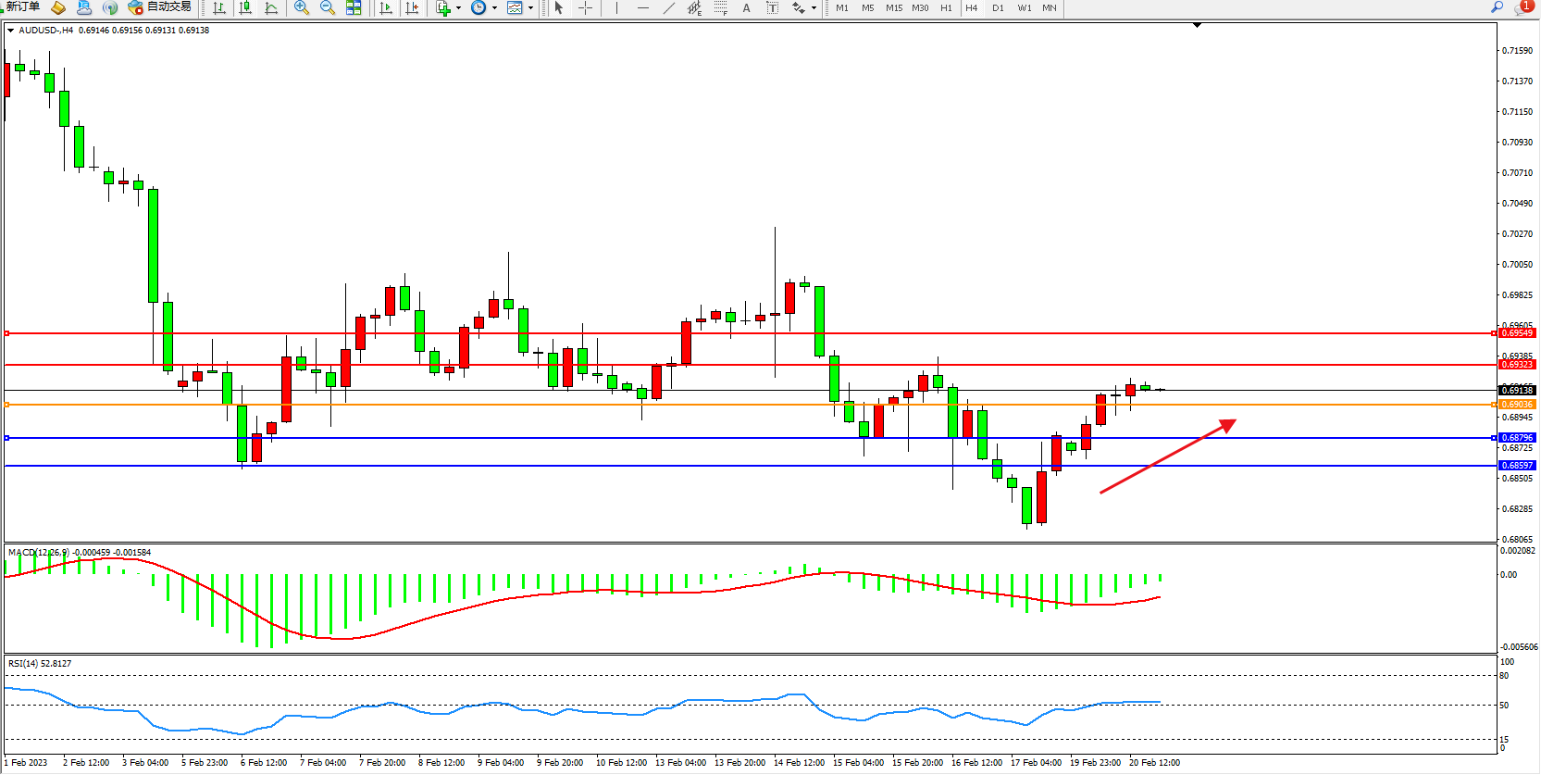Open the search magnifier icon

pos(1497,7)
